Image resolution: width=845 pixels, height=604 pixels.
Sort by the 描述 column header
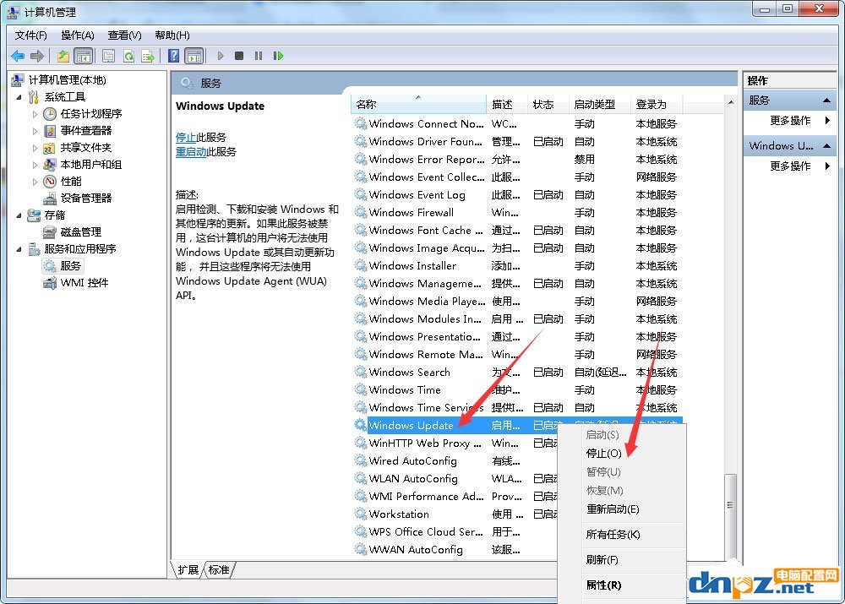click(506, 104)
